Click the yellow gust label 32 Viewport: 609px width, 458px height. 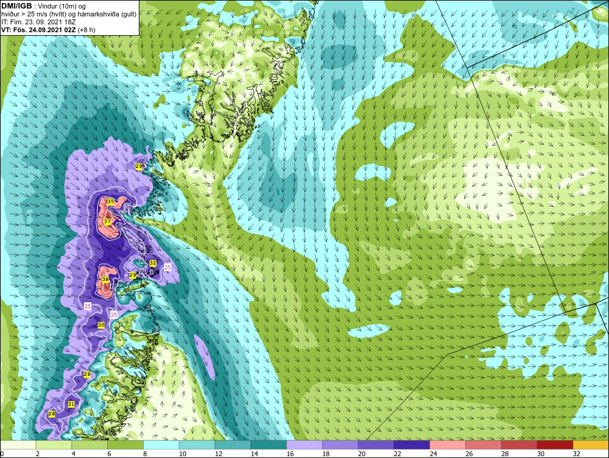pyautogui.click(x=153, y=263)
